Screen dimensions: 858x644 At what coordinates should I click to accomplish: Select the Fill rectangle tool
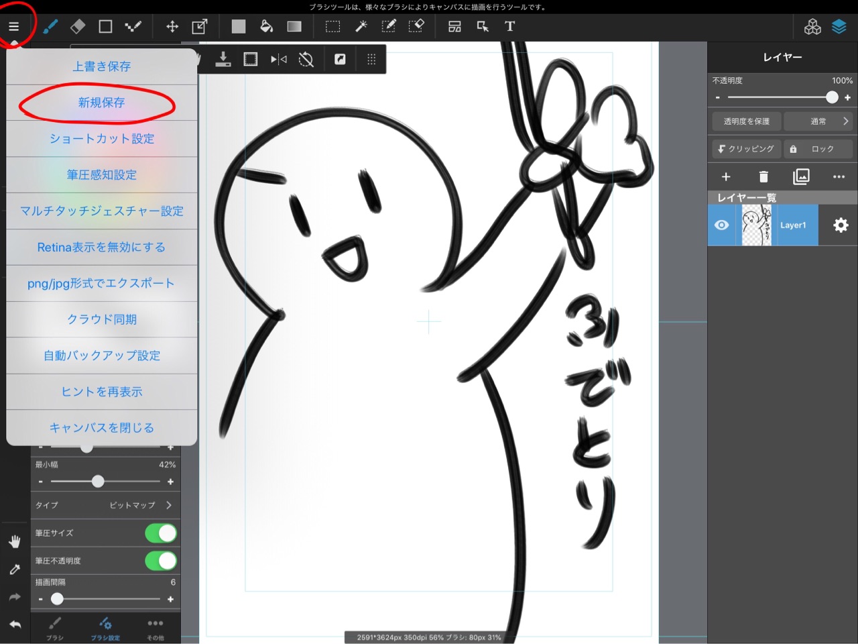239,27
